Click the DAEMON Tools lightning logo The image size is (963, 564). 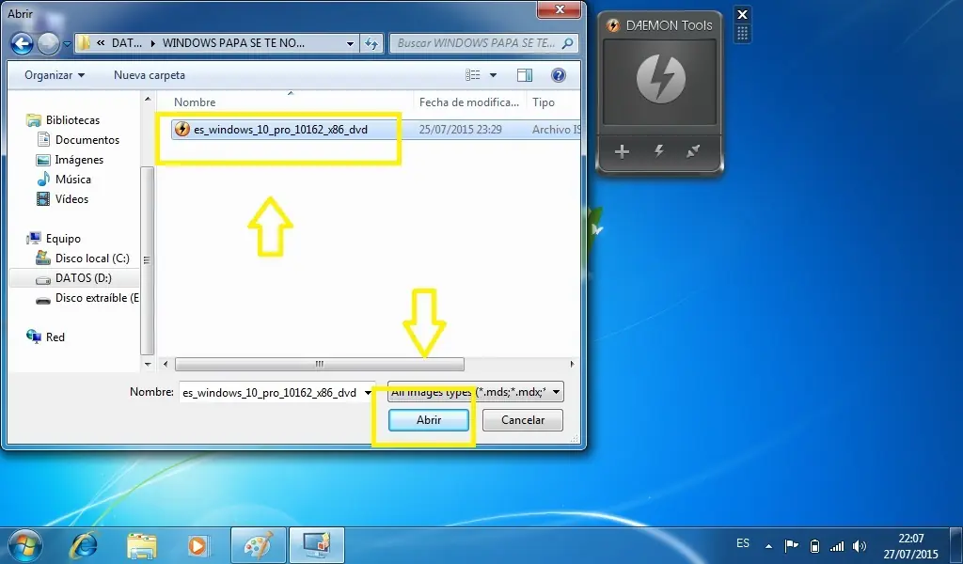point(660,79)
